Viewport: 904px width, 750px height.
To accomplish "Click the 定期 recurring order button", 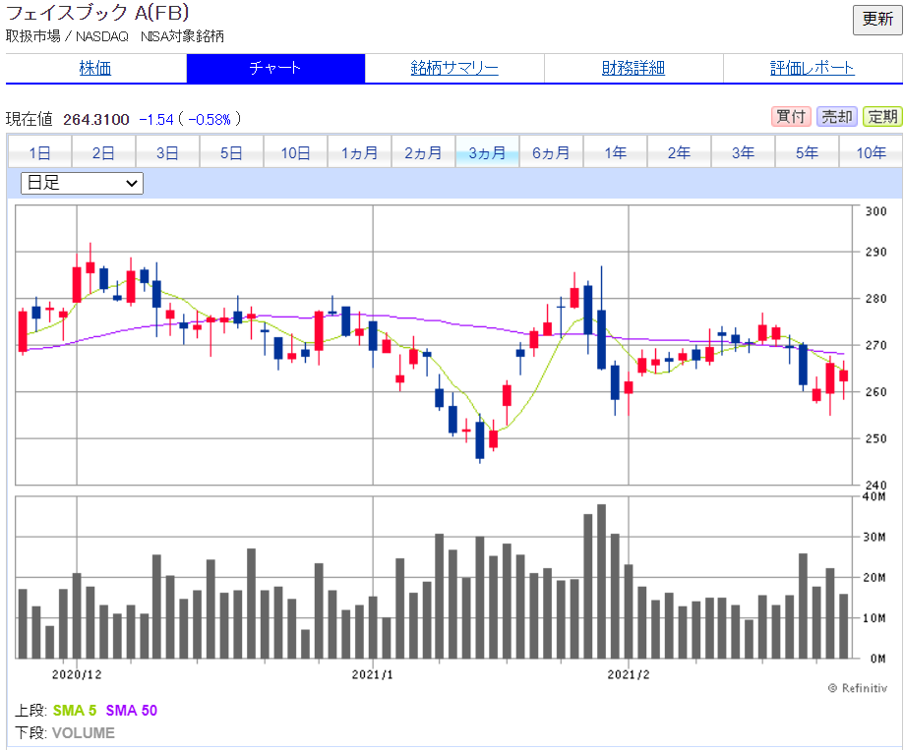I will coord(882,117).
